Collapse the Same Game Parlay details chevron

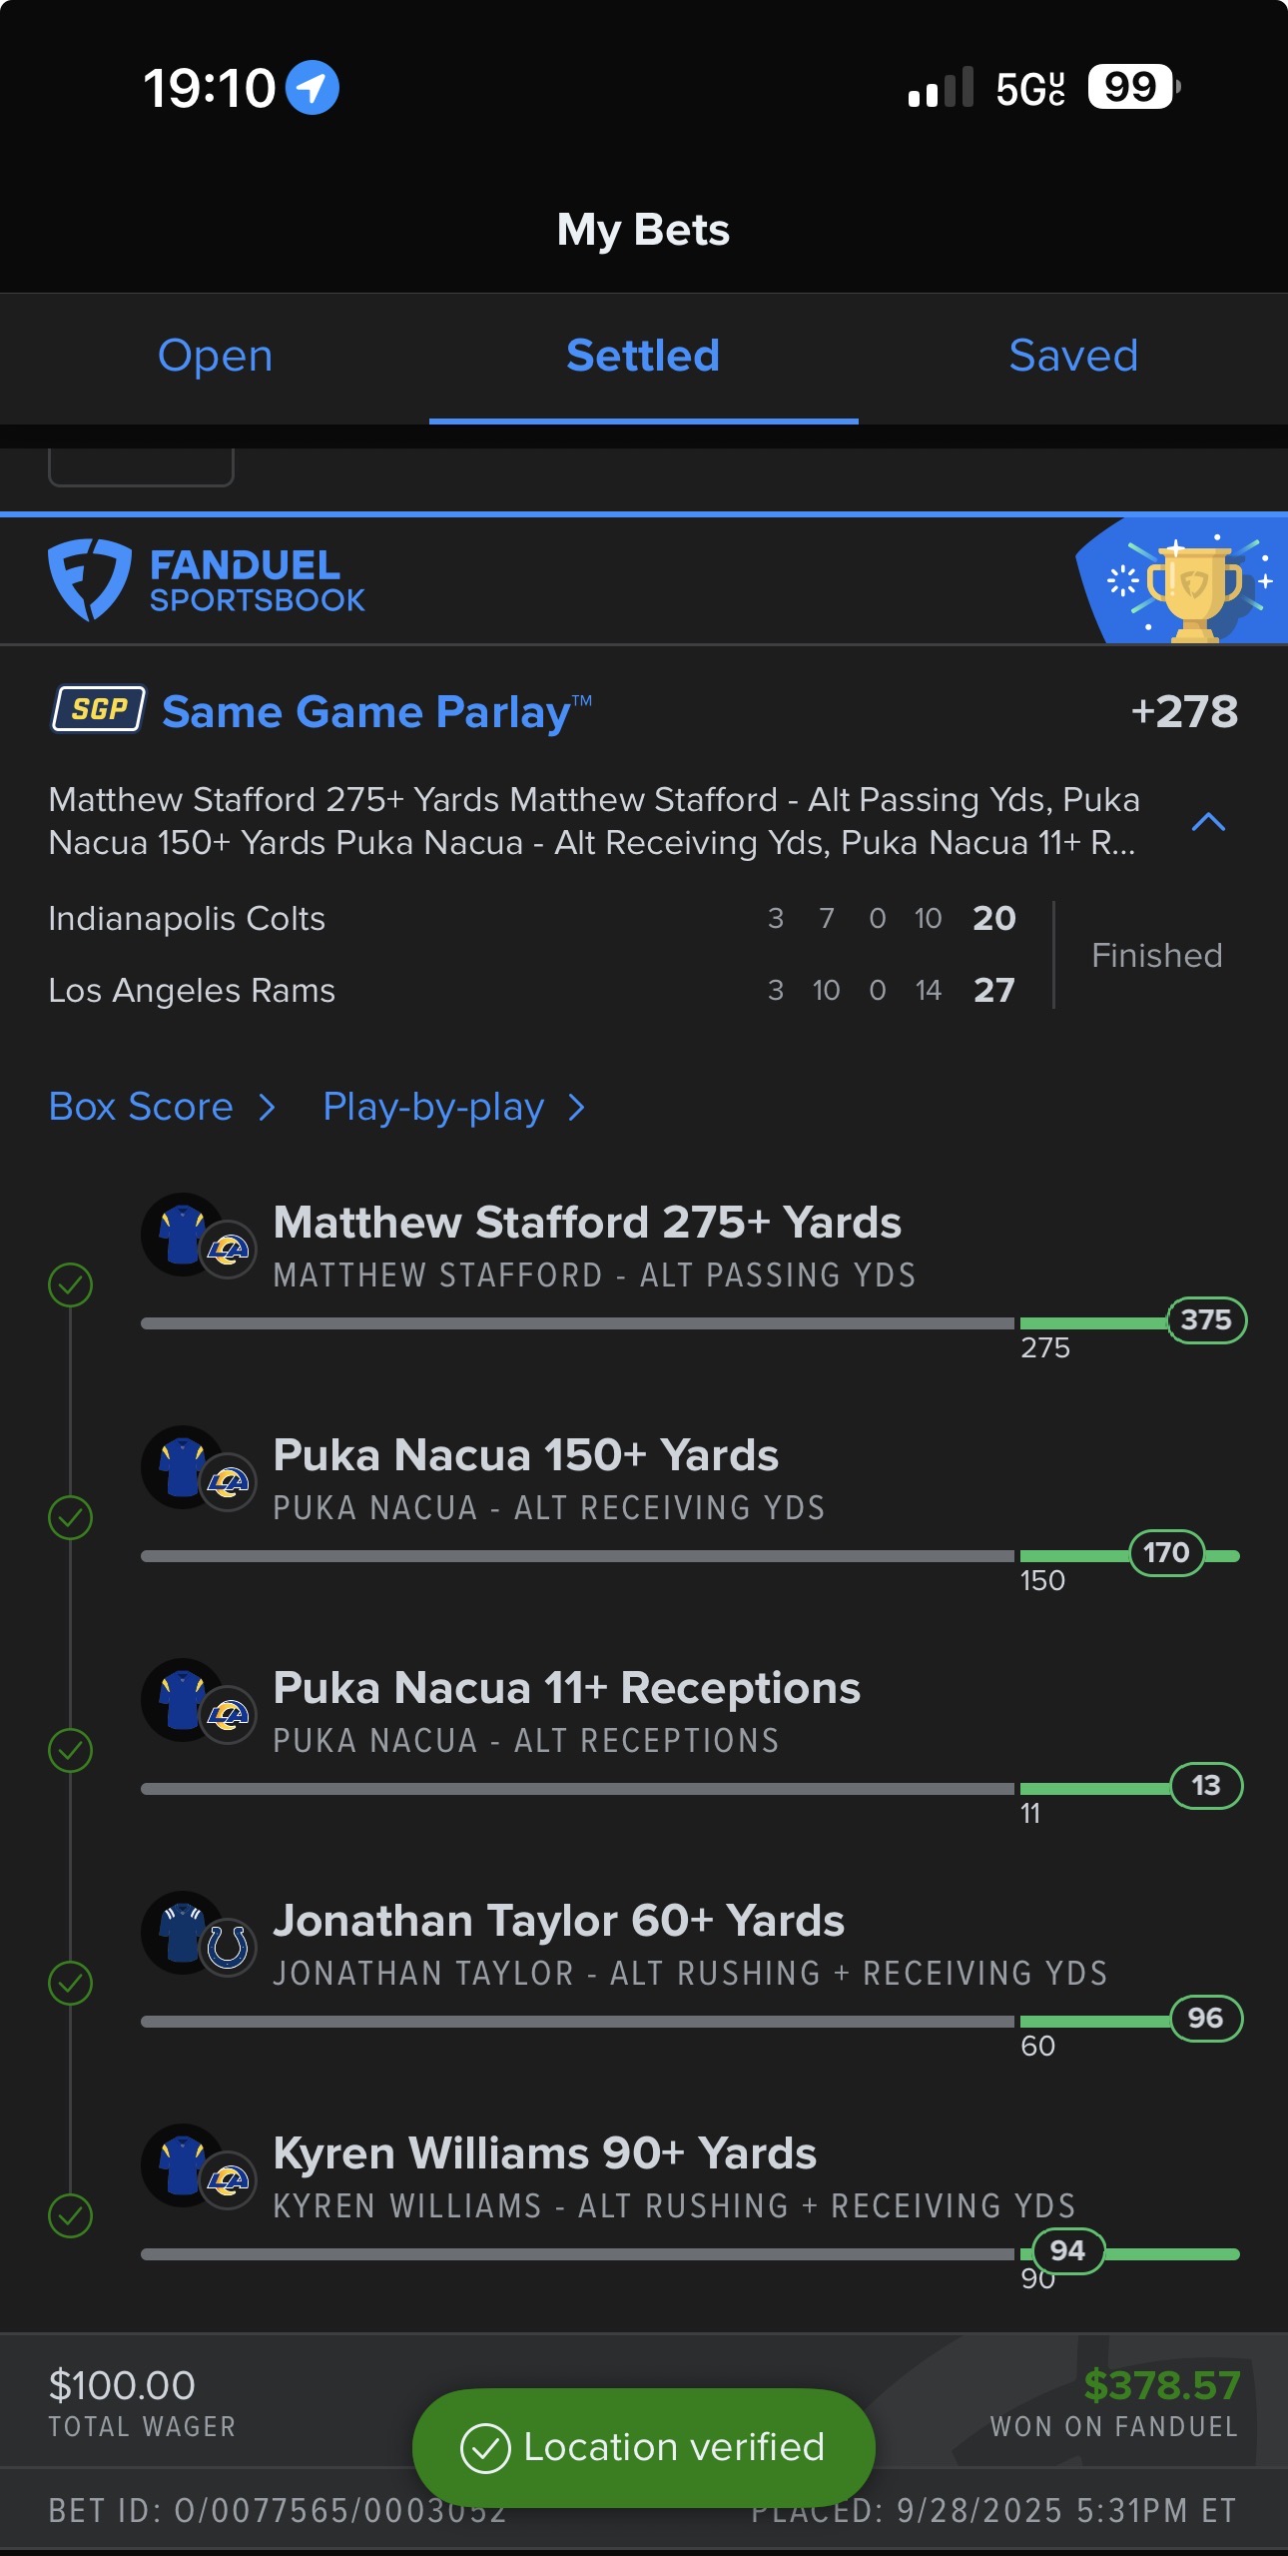pos(1208,822)
